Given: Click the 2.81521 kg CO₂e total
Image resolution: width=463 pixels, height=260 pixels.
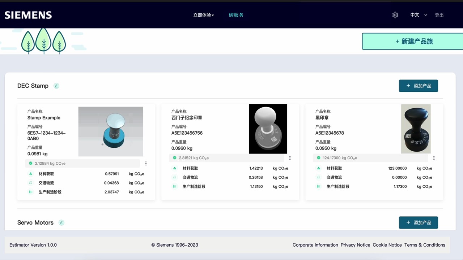Looking at the screenshot, I should point(194,158).
